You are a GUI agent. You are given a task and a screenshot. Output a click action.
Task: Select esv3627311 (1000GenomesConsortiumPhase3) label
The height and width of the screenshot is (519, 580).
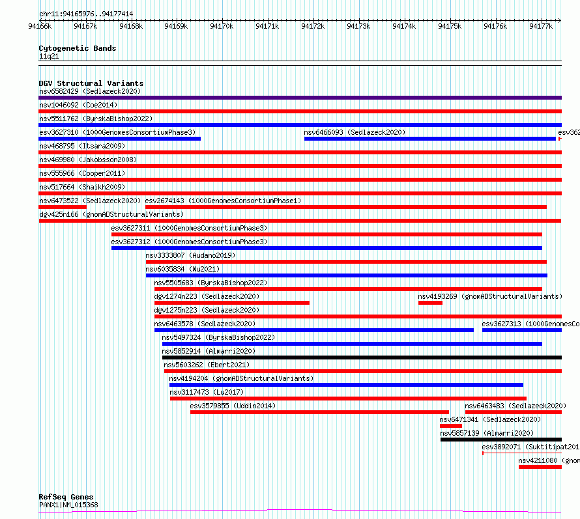tap(189, 228)
